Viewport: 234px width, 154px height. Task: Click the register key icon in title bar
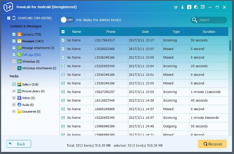(183, 7)
